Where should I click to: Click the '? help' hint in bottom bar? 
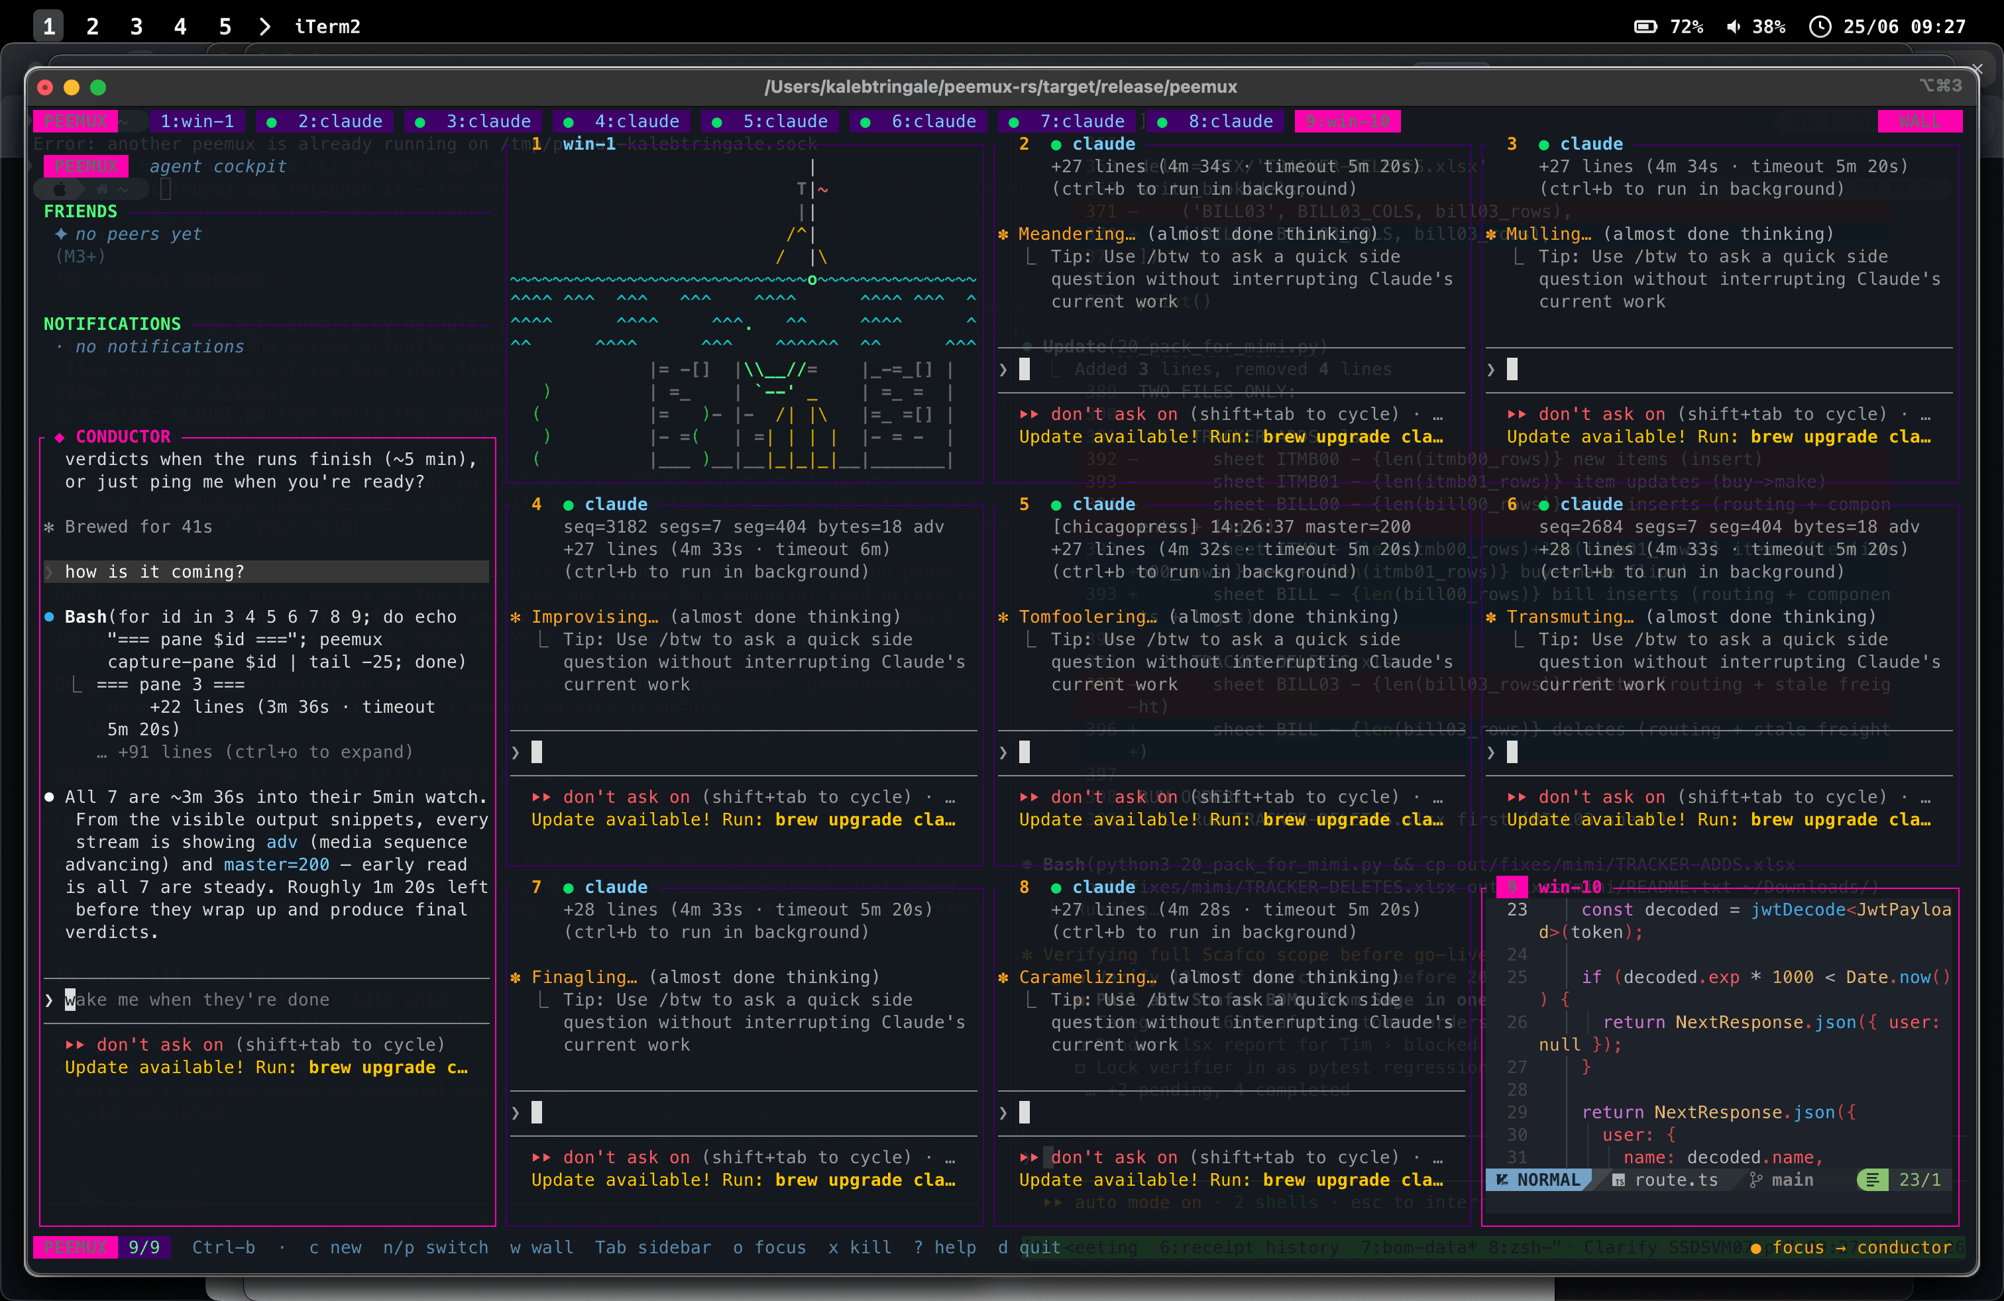pos(945,1247)
